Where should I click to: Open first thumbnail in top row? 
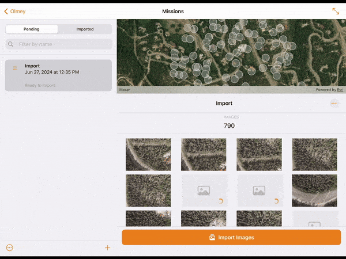[x=148, y=154]
